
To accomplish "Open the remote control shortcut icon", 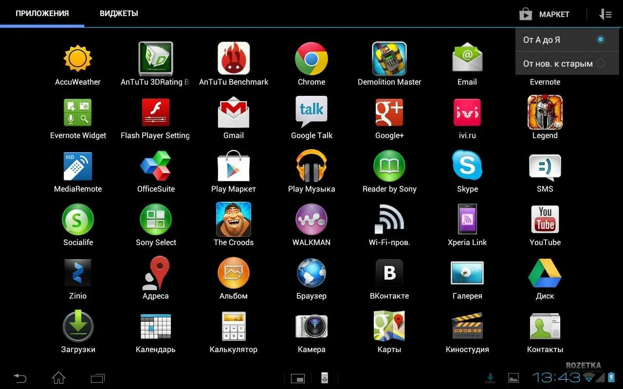I will tap(325, 378).
